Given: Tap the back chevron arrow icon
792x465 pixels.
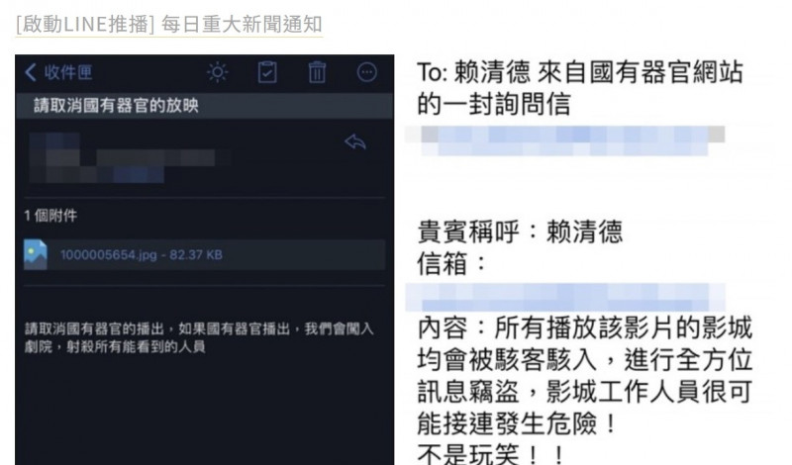Looking at the screenshot, I should click(31, 72).
